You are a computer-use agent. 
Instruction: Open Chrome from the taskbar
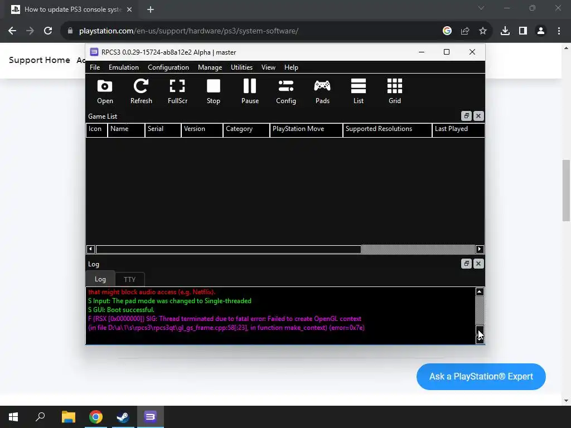point(96,417)
